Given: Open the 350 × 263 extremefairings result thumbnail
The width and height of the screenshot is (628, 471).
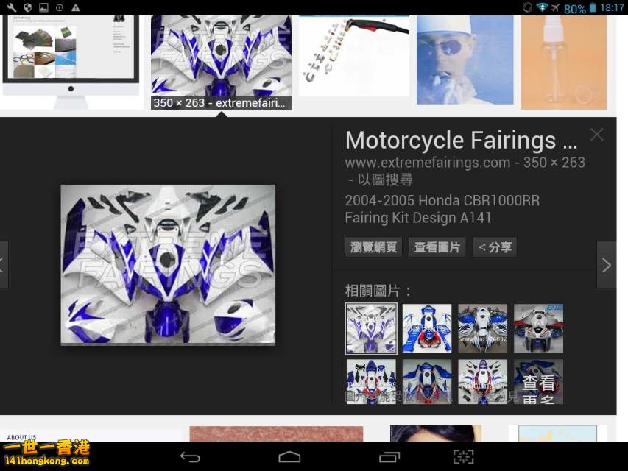Looking at the screenshot, I should [x=221, y=62].
